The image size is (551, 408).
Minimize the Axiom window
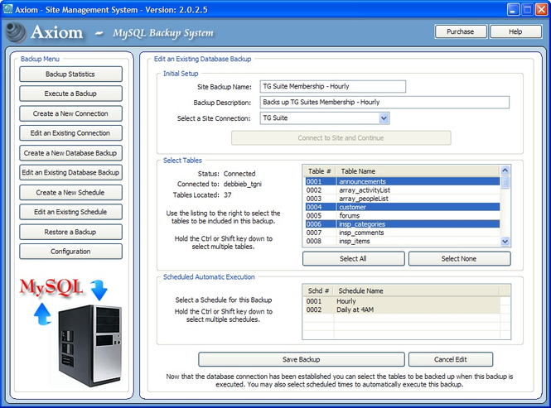(514, 9)
